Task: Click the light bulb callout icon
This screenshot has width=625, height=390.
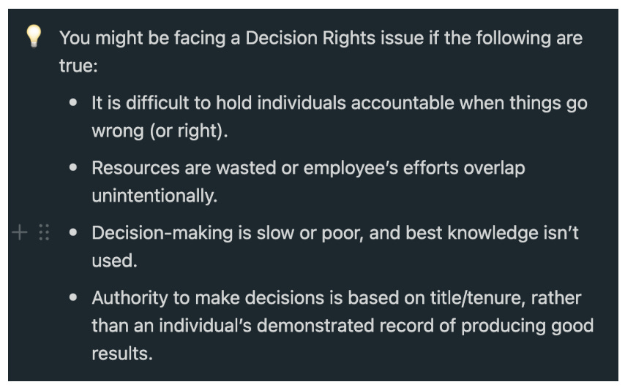Action: pyautogui.click(x=34, y=36)
